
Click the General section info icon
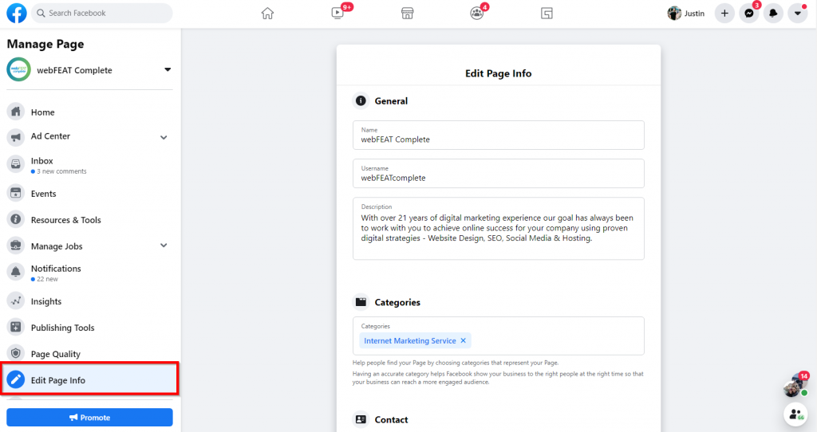tap(361, 101)
